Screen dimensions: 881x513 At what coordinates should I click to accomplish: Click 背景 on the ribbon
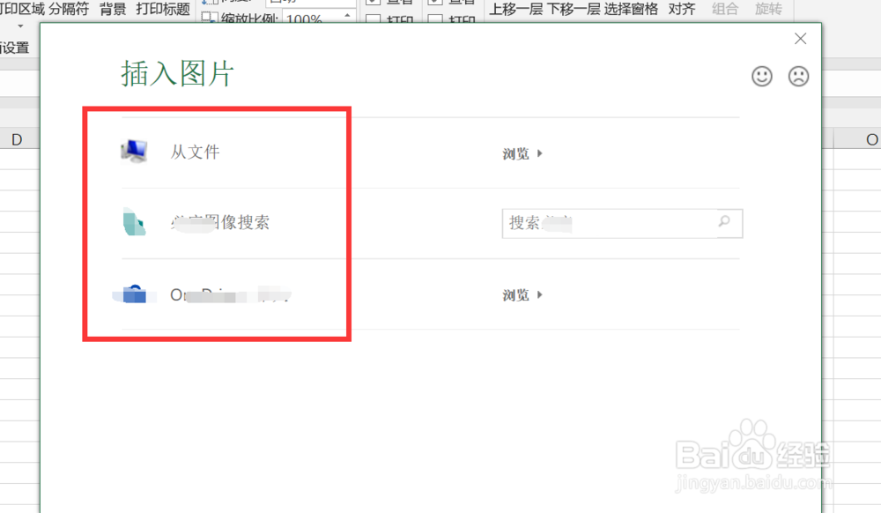(114, 9)
